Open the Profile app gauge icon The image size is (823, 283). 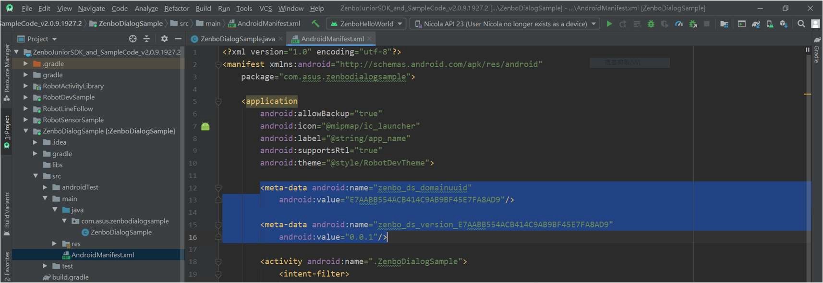point(679,24)
